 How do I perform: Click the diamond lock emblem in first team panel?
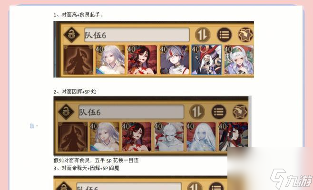71,35
